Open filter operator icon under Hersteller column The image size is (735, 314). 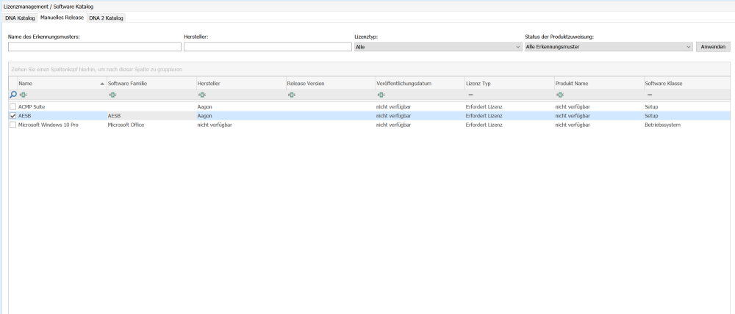pos(202,95)
